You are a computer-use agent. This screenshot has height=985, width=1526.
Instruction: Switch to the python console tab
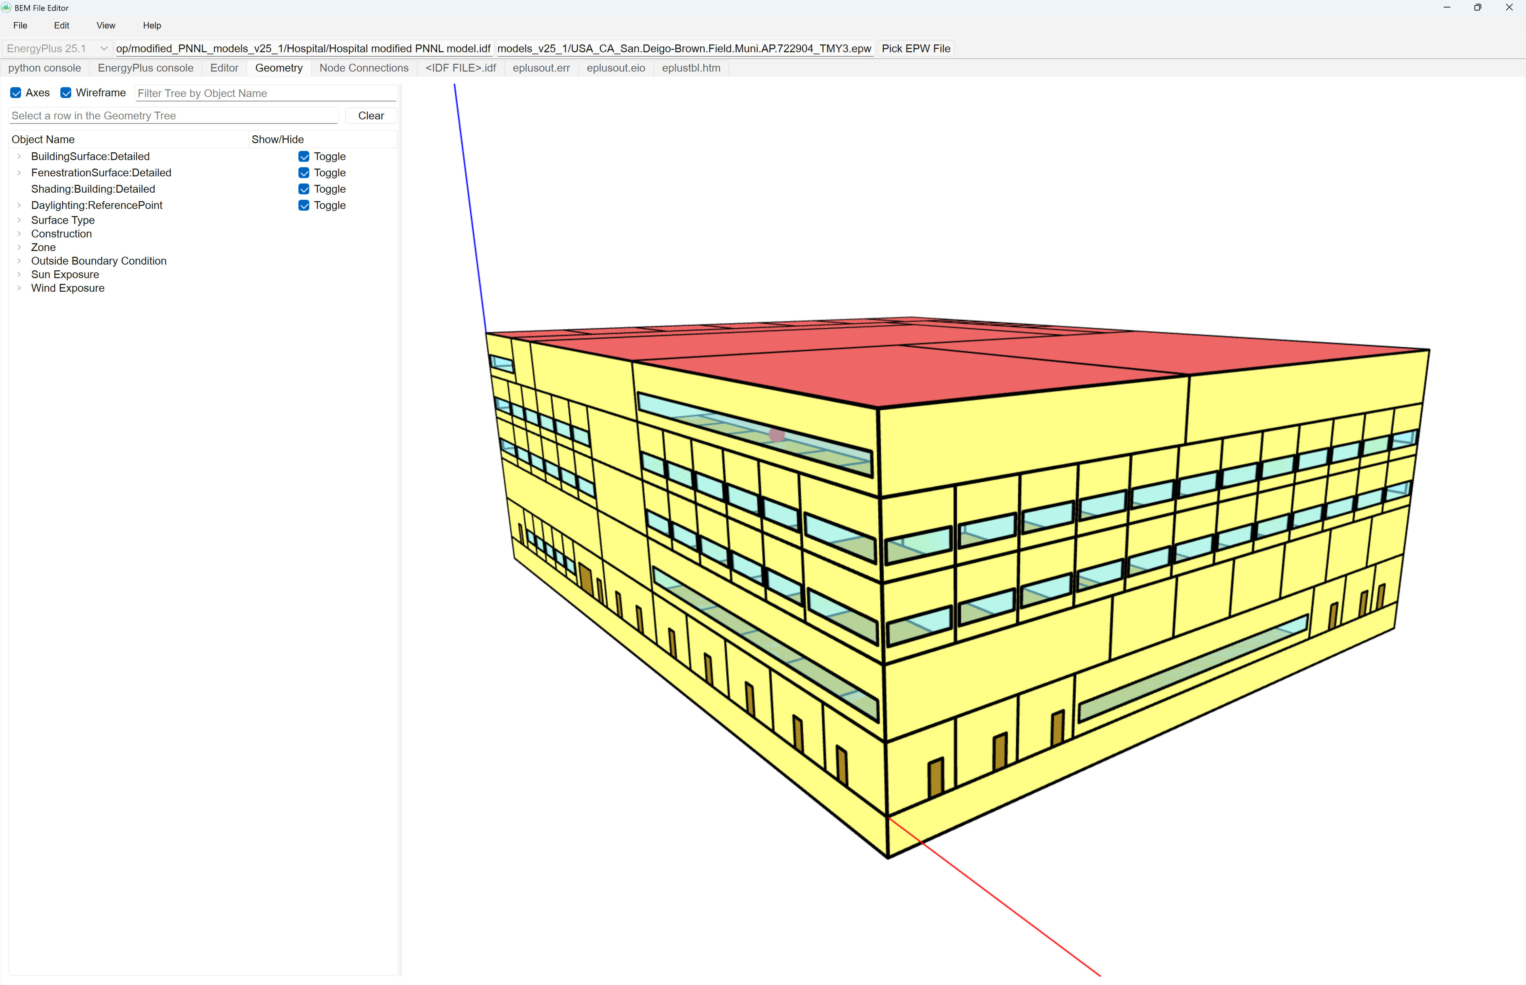click(45, 68)
